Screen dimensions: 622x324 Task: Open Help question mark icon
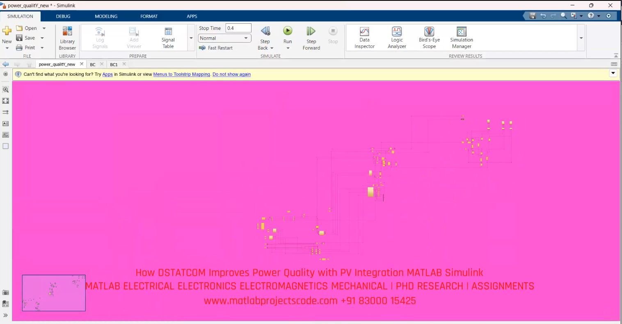(x=591, y=16)
